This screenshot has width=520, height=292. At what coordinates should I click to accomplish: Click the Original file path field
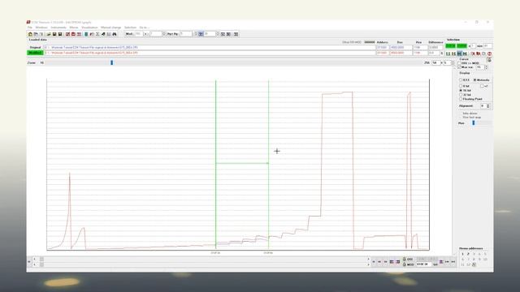[x=210, y=47]
